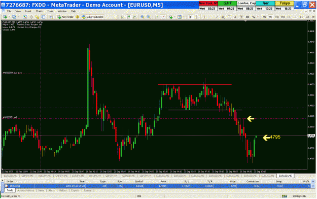Toggle the M15 timeframe button
Screen dimensions: 317x199
pyautogui.click(x=276, y=17)
